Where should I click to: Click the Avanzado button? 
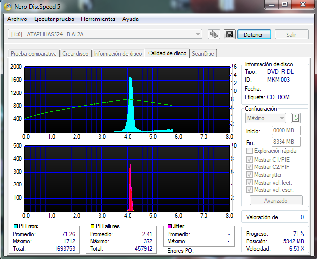point(276,201)
